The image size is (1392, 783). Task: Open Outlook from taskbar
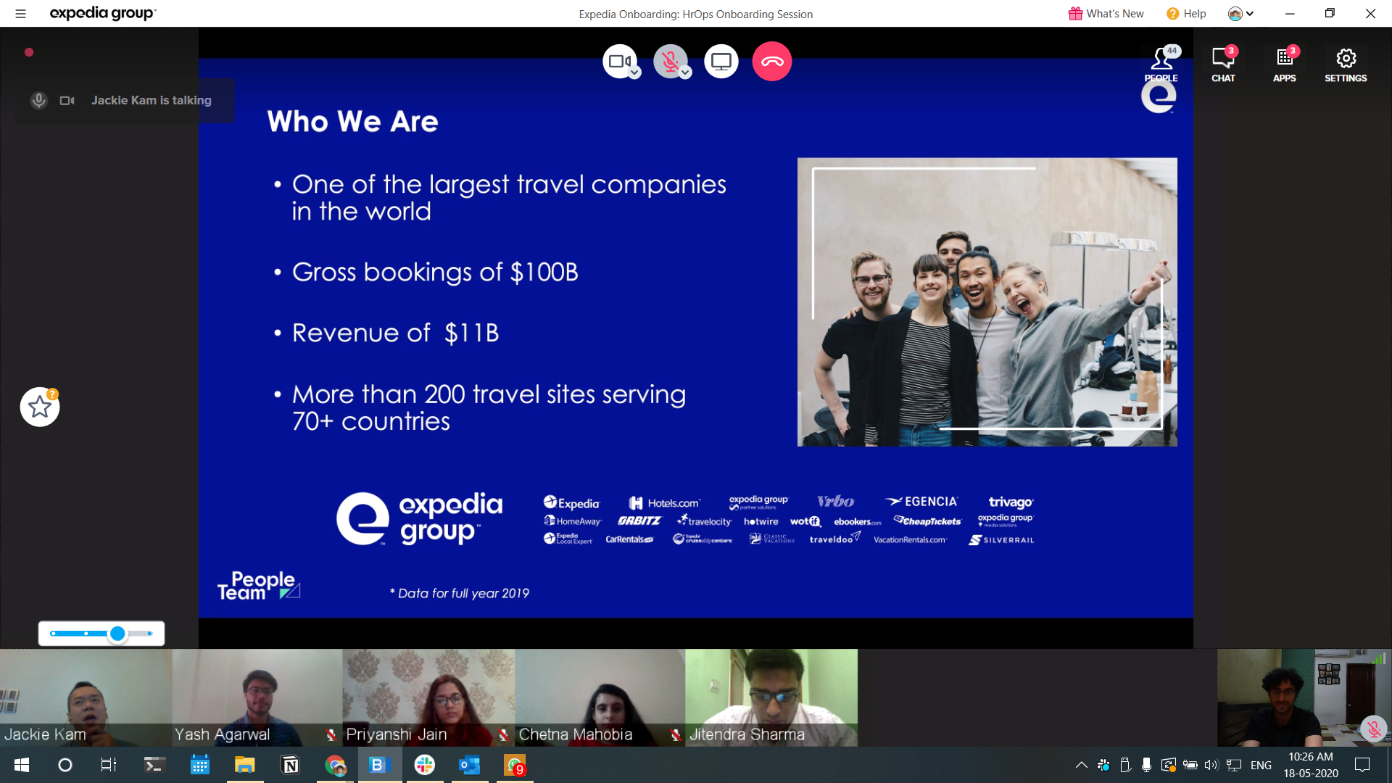(470, 765)
